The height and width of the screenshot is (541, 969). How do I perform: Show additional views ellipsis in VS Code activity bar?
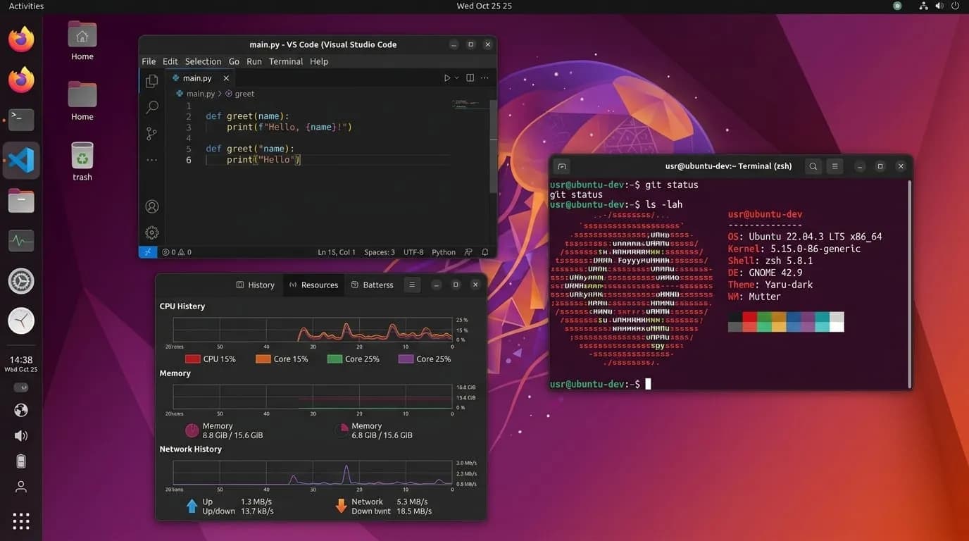(x=151, y=161)
